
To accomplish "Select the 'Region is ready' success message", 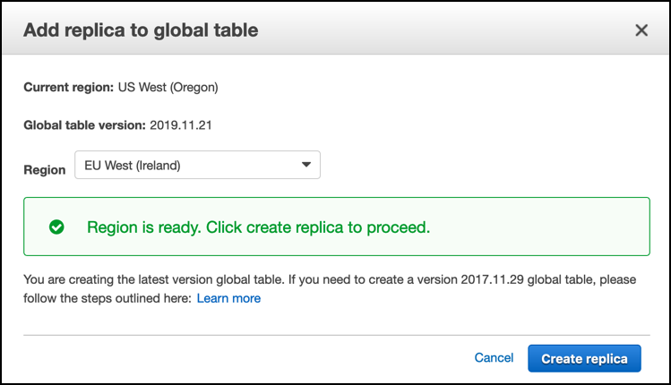I will [259, 227].
